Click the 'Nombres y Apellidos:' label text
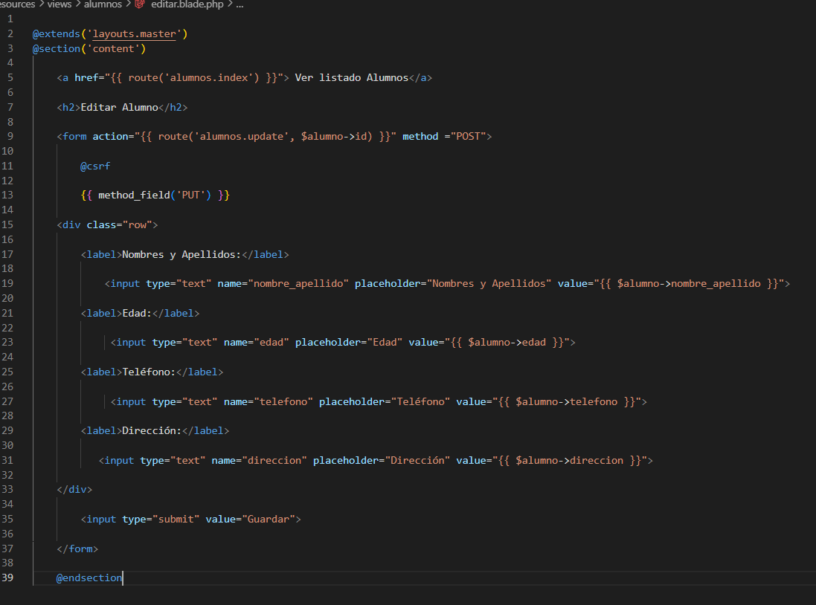Screen dimensions: 816x605 click(181, 254)
